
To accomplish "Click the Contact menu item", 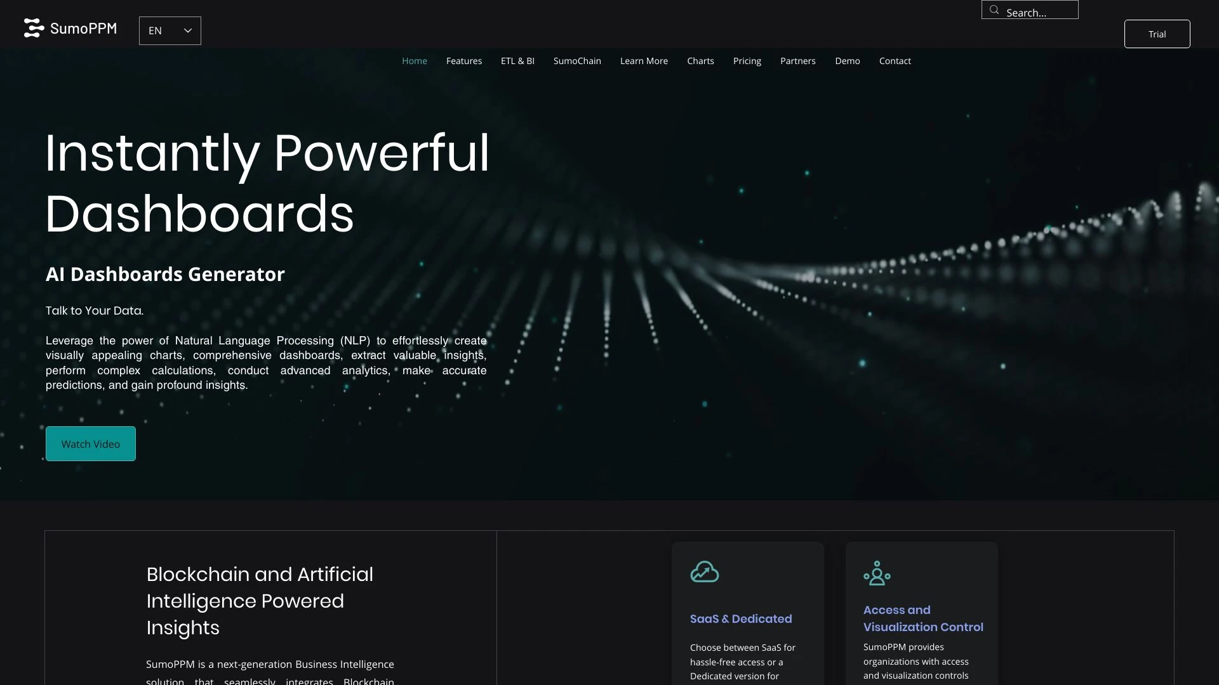I will point(895,60).
